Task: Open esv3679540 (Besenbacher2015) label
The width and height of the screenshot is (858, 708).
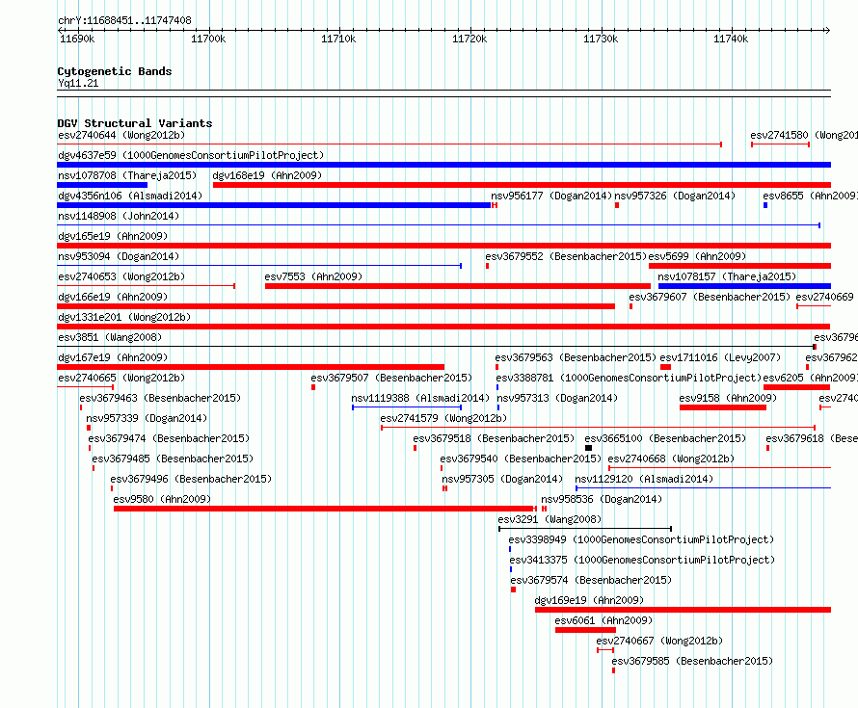Action: (521, 459)
